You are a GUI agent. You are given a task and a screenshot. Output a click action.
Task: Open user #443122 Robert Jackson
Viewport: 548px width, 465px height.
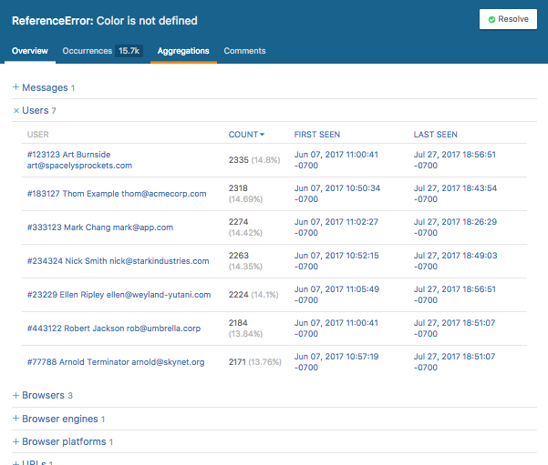[x=114, y=329]
